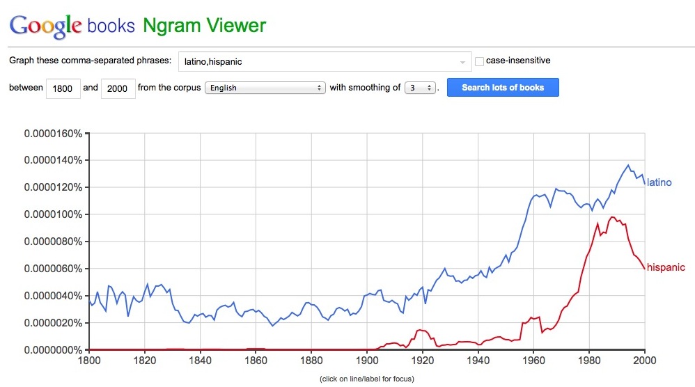The image size is (695, 387).
Task: Click the 1840 tick on the x-axis
Action: coord(200,361)
